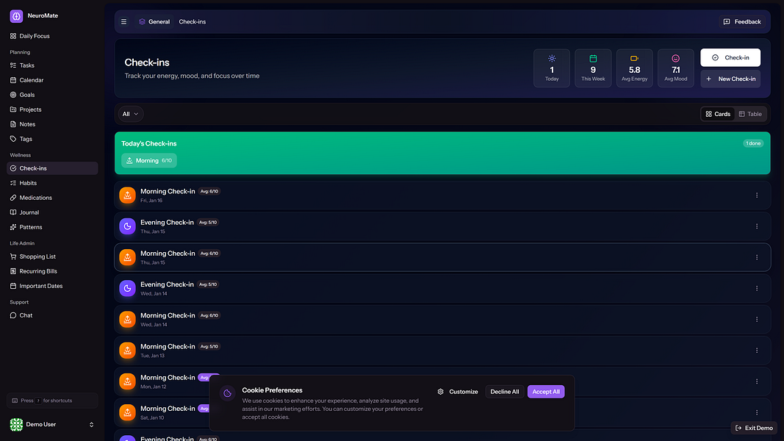Click sunrise icon of Fri, Jan 16 check-in
Image resolution: width=784 pixels, height=441 pixels.
click(x=128, y=196)
